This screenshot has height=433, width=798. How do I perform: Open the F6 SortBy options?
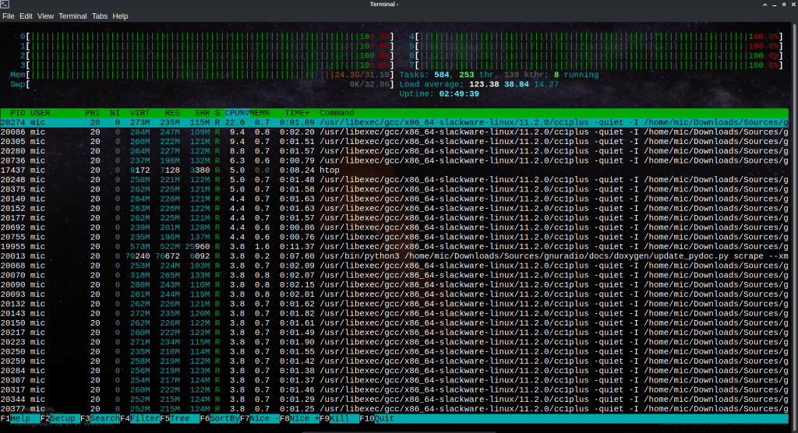point(224,418)
